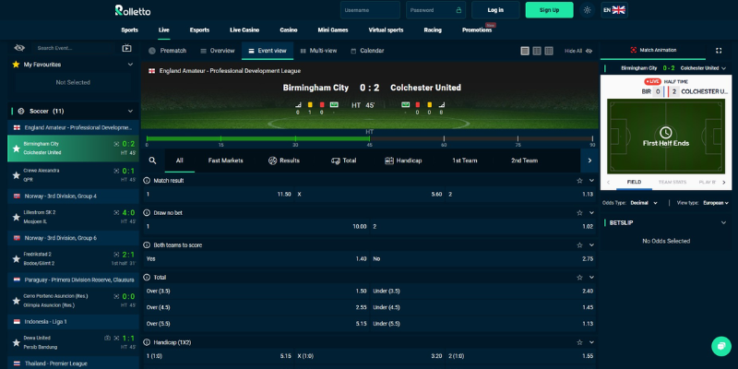
Task: Click the Match result info icon
Action: (x=147, y=180)
